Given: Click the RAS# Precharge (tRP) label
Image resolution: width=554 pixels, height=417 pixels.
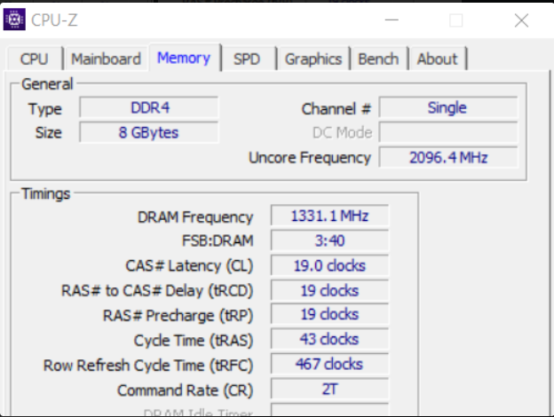Looking at the screenshot, I should point(178,315).
